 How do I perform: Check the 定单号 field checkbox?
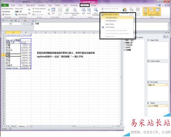pyautogui.click(x=124, y=47)
